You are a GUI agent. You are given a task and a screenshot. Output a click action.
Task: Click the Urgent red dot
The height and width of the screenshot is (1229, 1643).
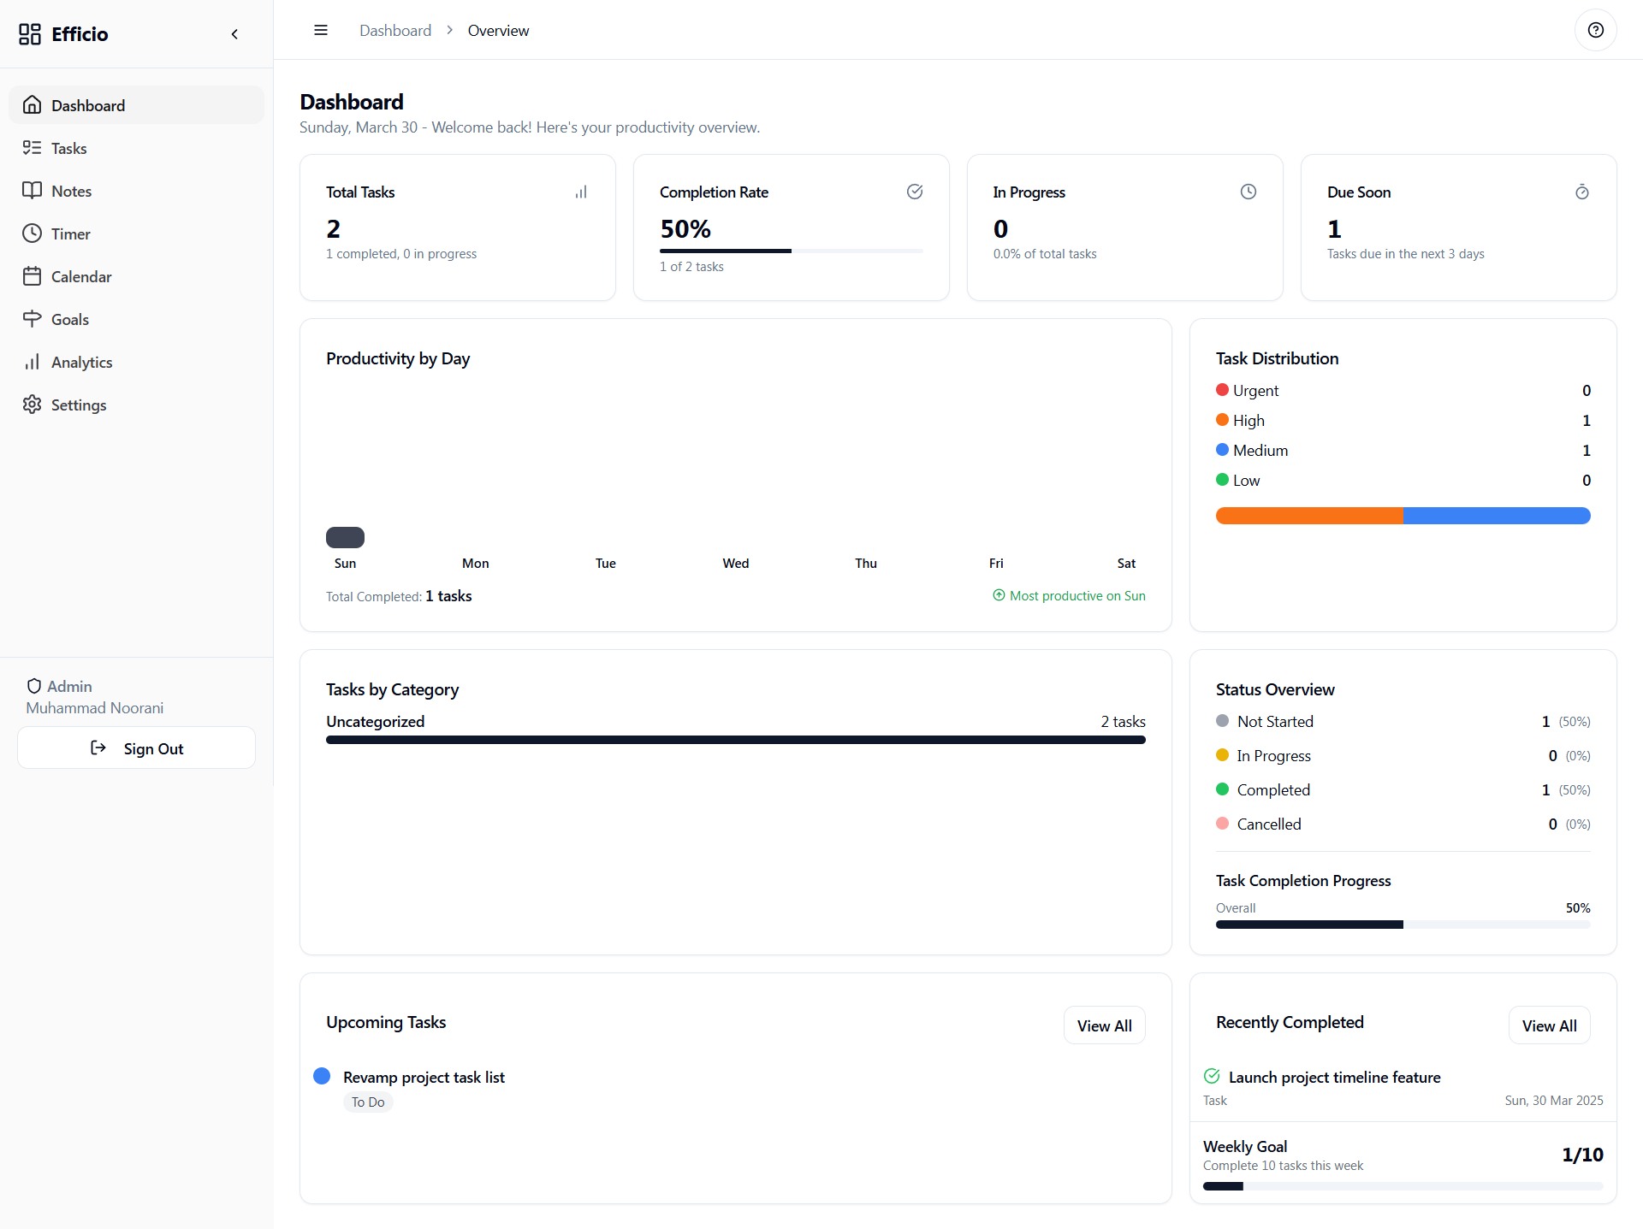coord(1222,390)
